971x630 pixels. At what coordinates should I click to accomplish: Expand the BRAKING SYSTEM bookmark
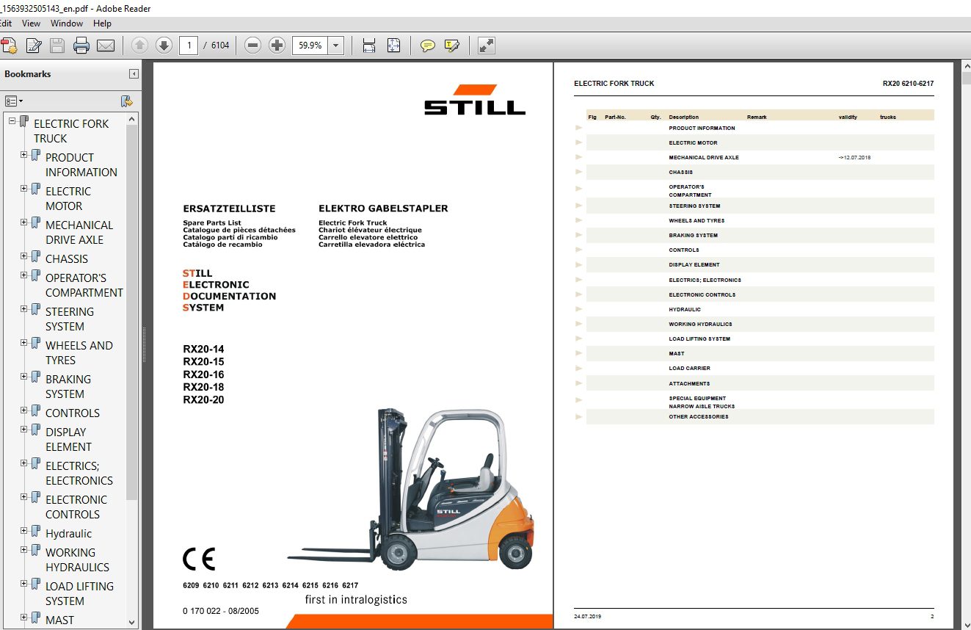coord(24,377)
